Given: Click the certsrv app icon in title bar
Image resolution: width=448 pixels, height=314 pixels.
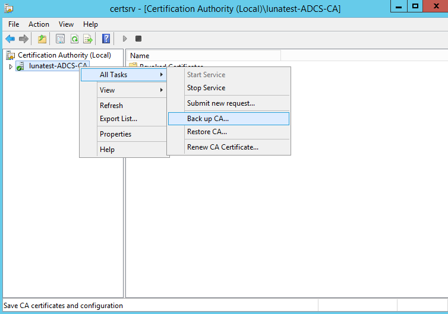Looking at the screenshot, I should [9, 8].
